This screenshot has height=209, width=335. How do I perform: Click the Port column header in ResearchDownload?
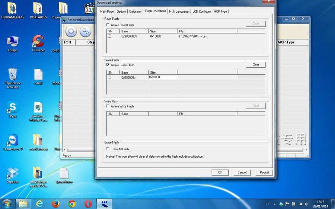pos(68,42)
